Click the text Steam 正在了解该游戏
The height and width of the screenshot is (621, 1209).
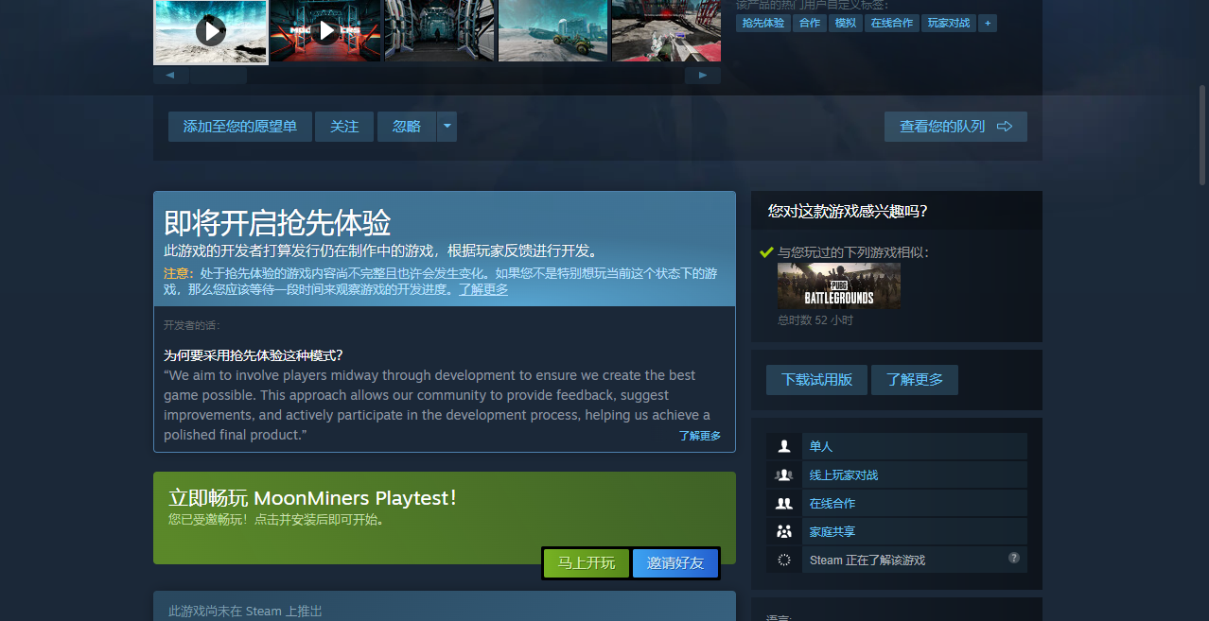tap(867, 561)
